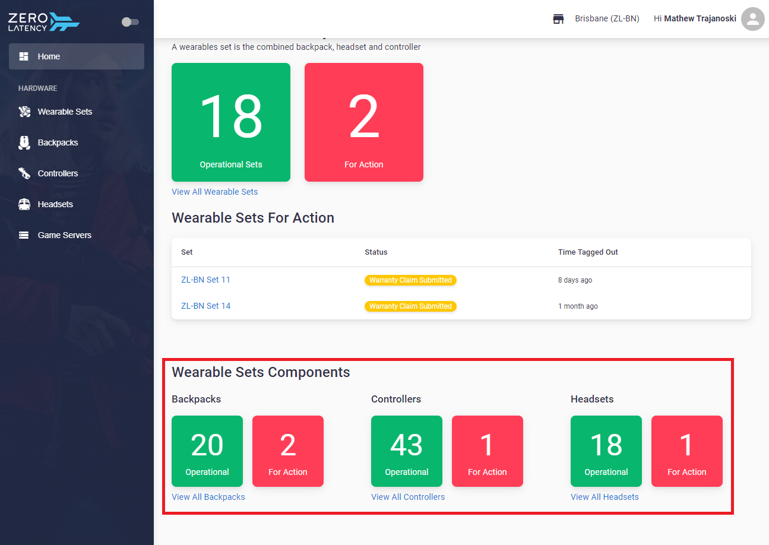The image size is (769, 545).
Task: Click the 18 Operational Sets green tile
Action: (x=231, y=122)
